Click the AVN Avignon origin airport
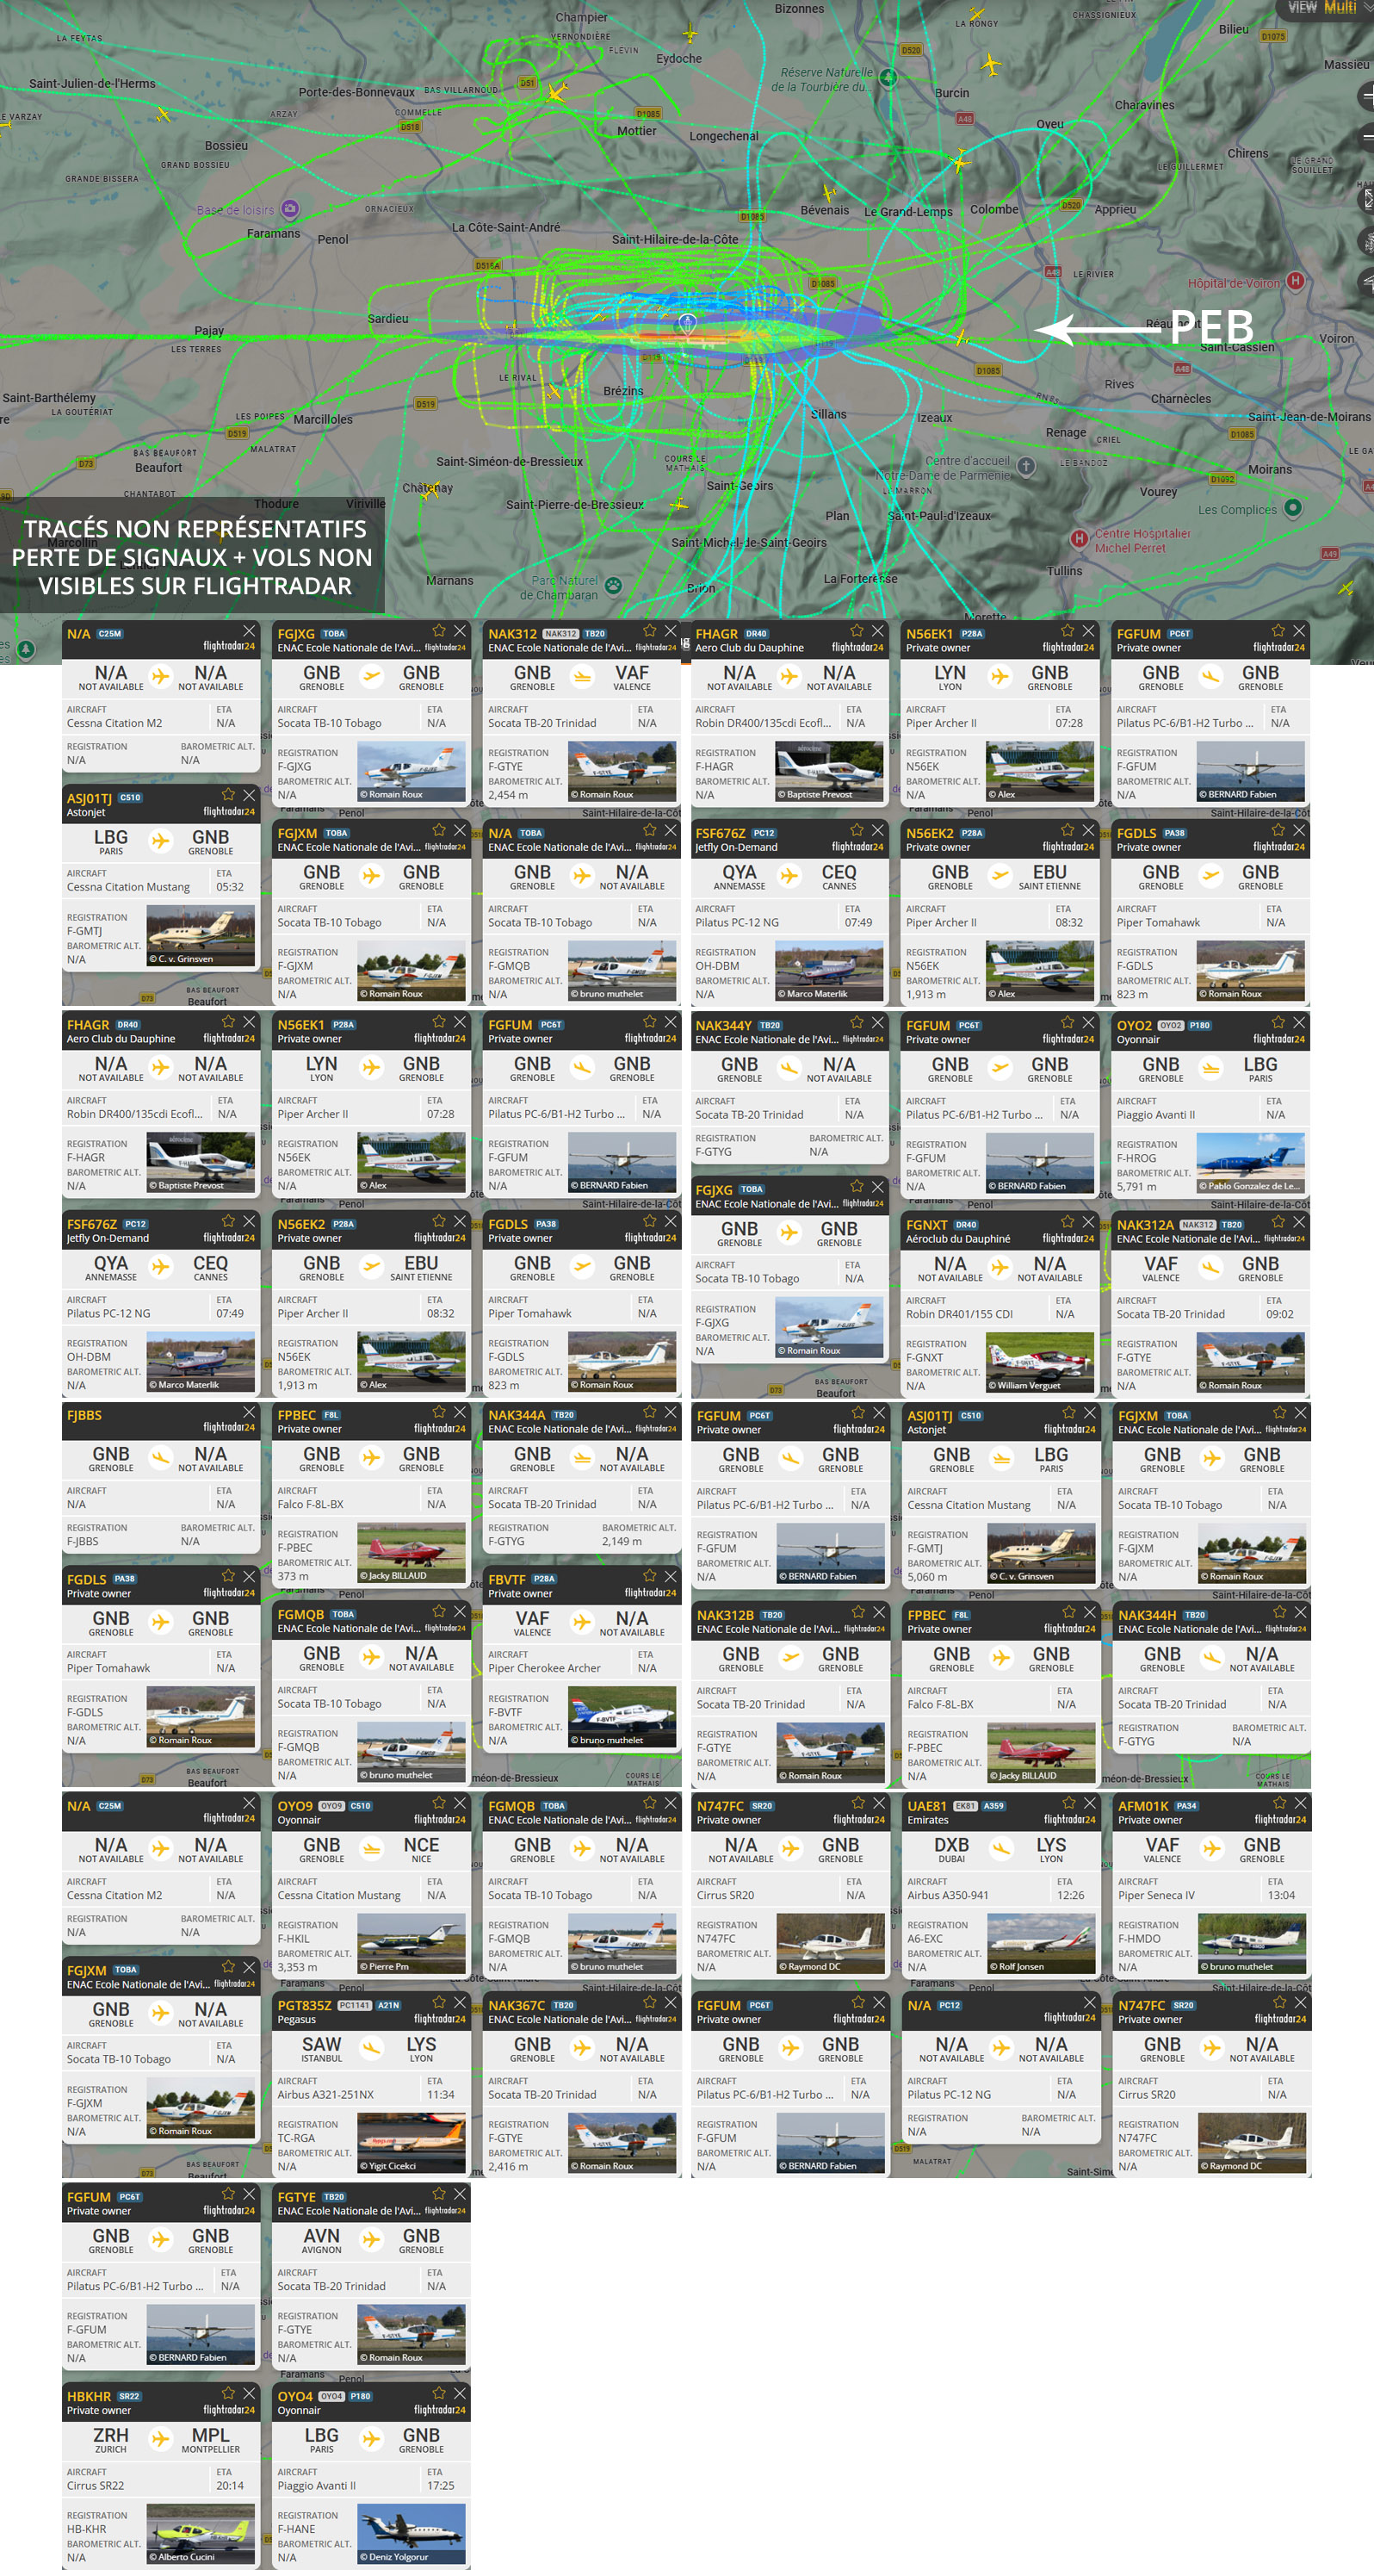The width and height of the screenshot is (1374, 2576). 322,2240
